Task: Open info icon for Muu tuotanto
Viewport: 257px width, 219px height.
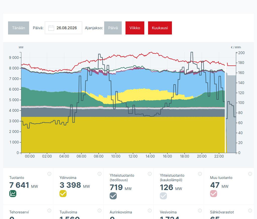Action: pyautogui.click(x=250, y=174)
